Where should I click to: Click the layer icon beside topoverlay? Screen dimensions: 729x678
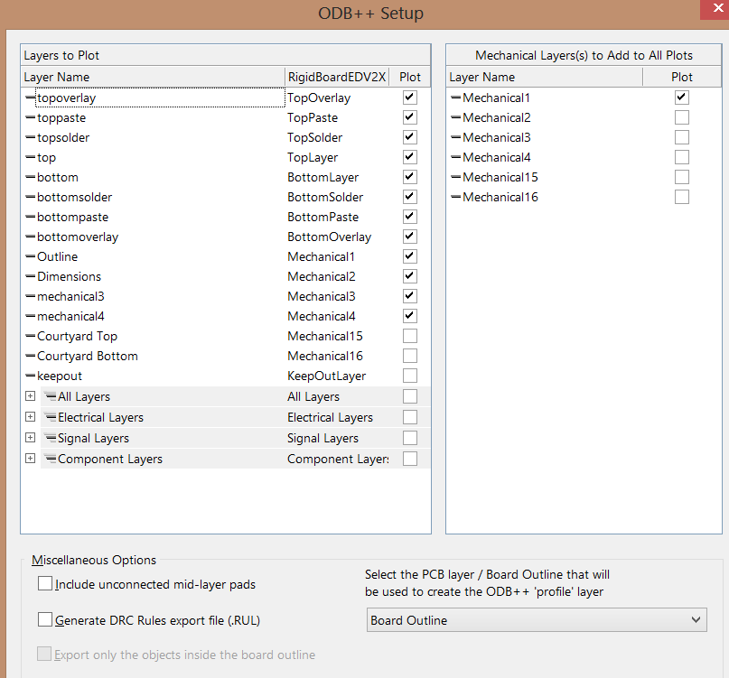tap(30, 98)
